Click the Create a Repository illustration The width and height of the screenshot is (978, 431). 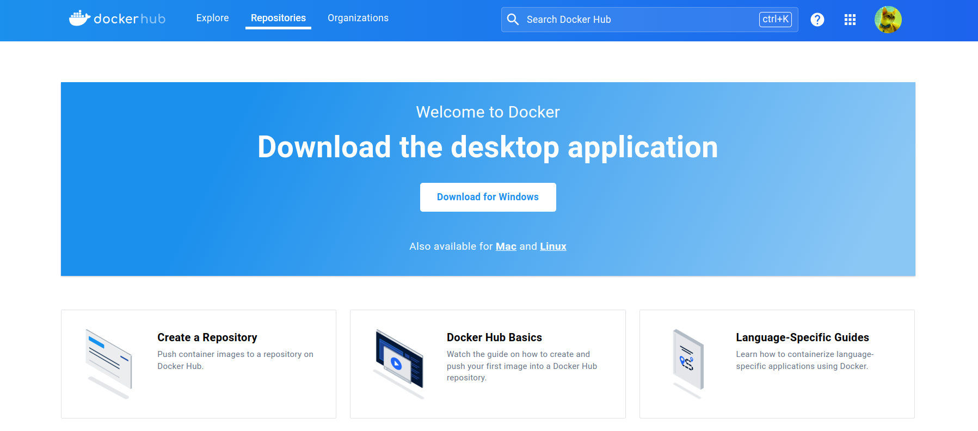point(109,364)
